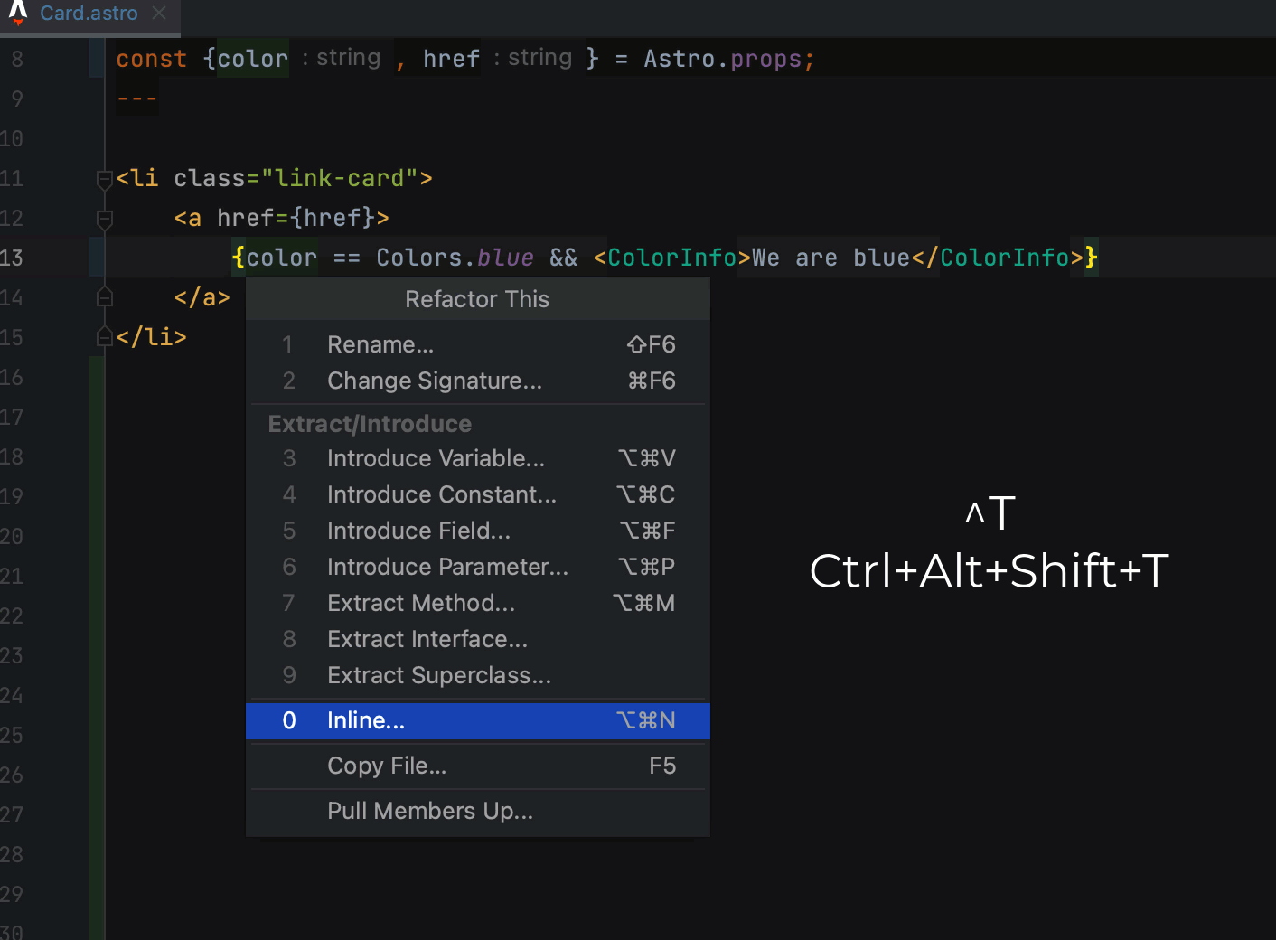Click the fold end marker on line 15
Screen dimensions: 1276x940
point(104,336)
